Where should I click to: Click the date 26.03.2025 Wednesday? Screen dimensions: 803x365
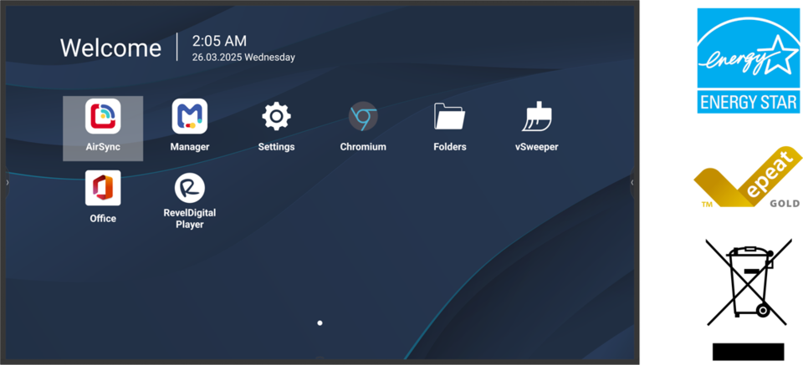[x=243, y=58]
